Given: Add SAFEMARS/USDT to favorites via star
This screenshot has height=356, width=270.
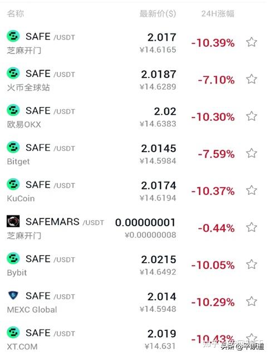Looking at the screenshot, I should [252, 227].
